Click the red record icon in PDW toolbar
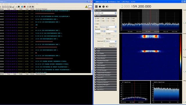 (x=24, y=7)
